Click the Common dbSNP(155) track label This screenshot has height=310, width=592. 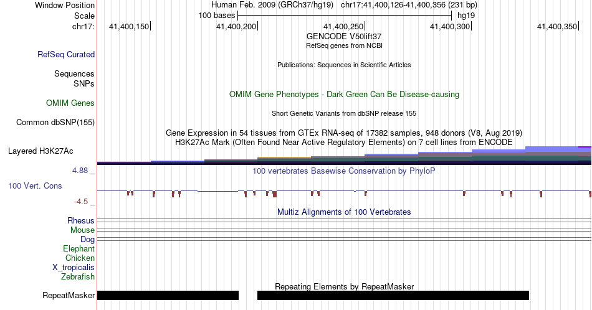tap(55, 122)
